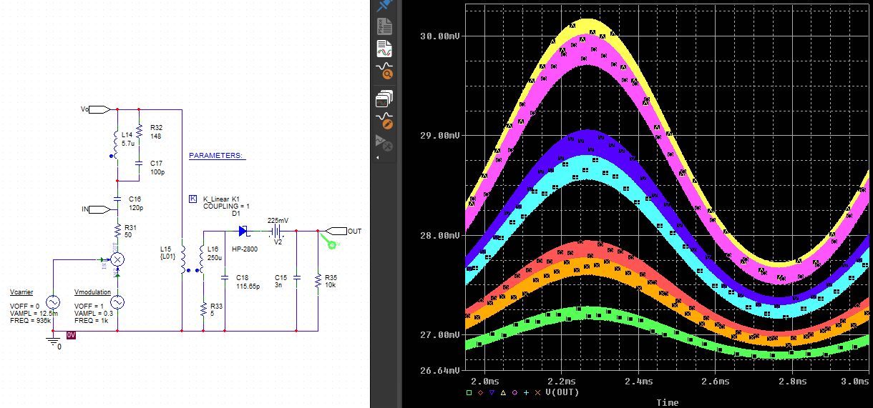Image resolution: width=873 pixels, height=408 pixels.
Task: Click the V(OUT) trace label in legend
Action: [x=562, y=392]
